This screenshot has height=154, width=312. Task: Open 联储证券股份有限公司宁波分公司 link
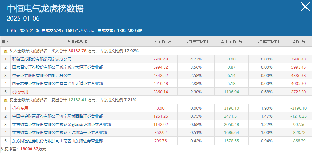(42, 59)
